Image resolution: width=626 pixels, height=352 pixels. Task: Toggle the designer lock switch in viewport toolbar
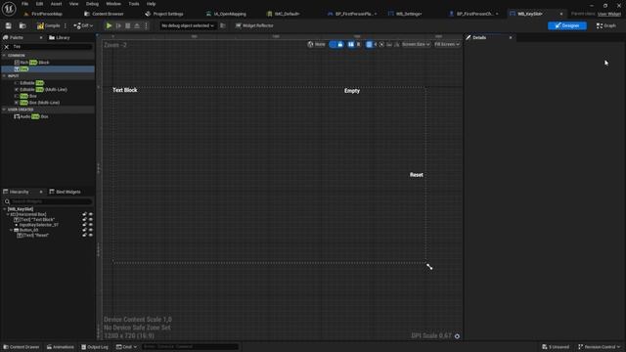tap(336, 44)
